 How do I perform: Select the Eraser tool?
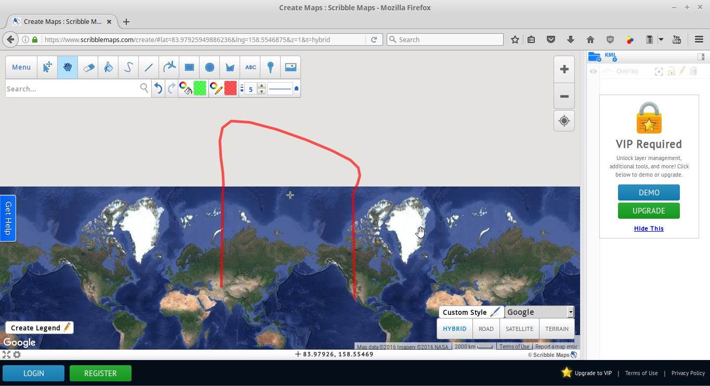pos(88,67)
